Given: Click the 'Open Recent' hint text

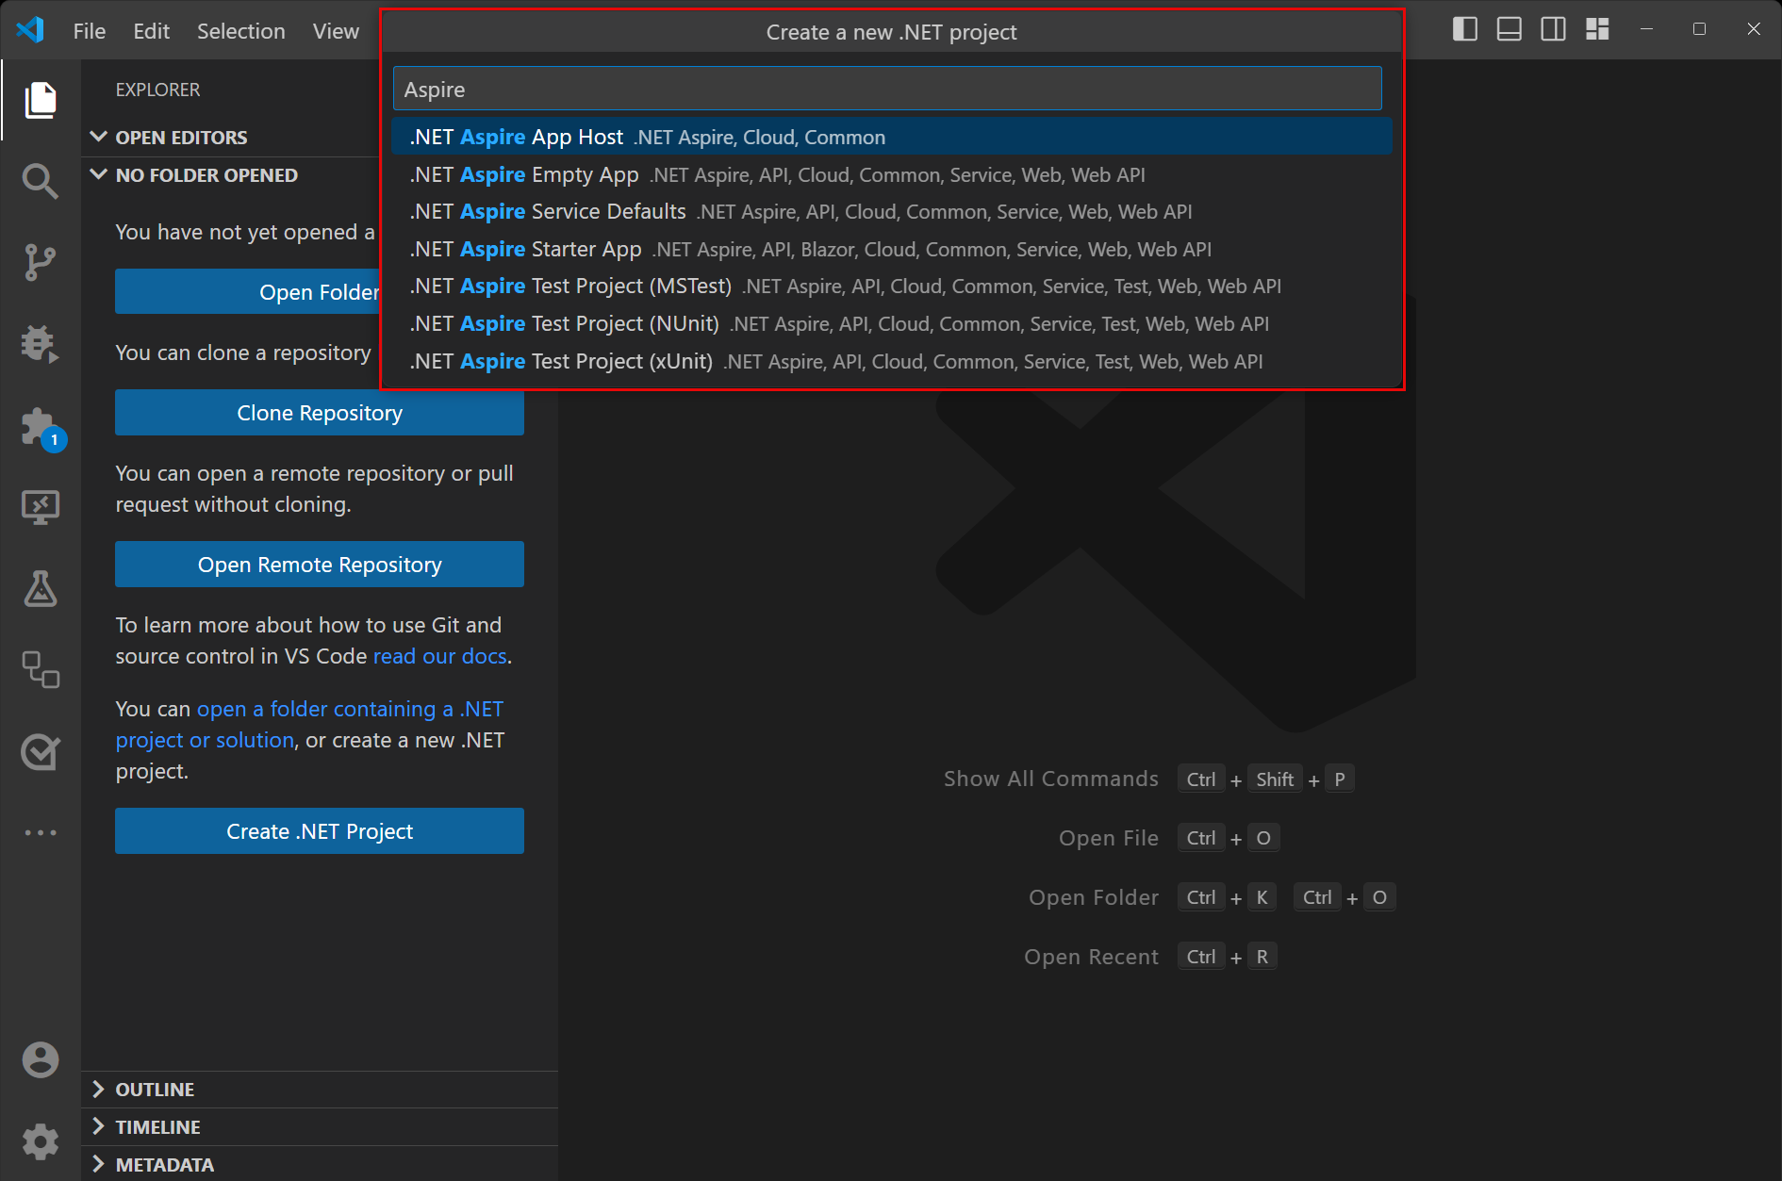Looking at the screenshot, I should 1091,957.
